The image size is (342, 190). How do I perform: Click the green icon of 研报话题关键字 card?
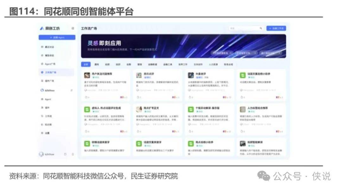point(87,143)
